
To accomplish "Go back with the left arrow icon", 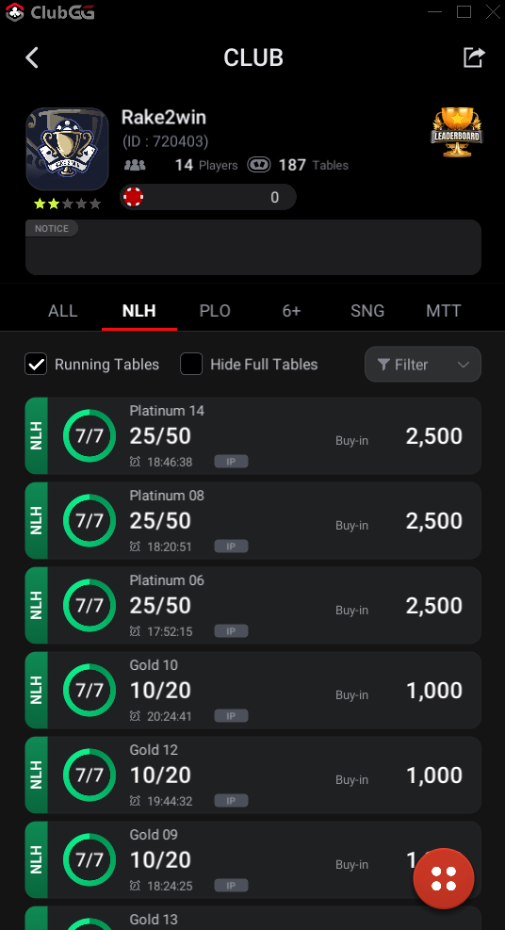I will pyautogui.click(x=32, y=57).
